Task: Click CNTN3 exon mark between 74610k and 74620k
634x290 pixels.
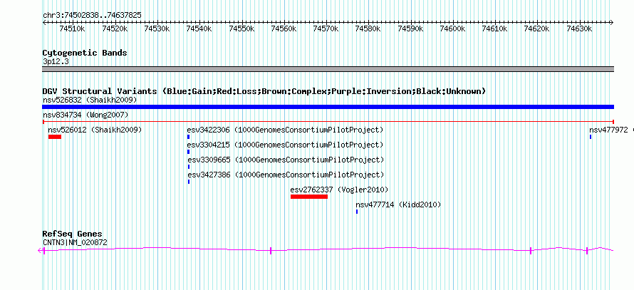Action: click(x=531, y=251)
